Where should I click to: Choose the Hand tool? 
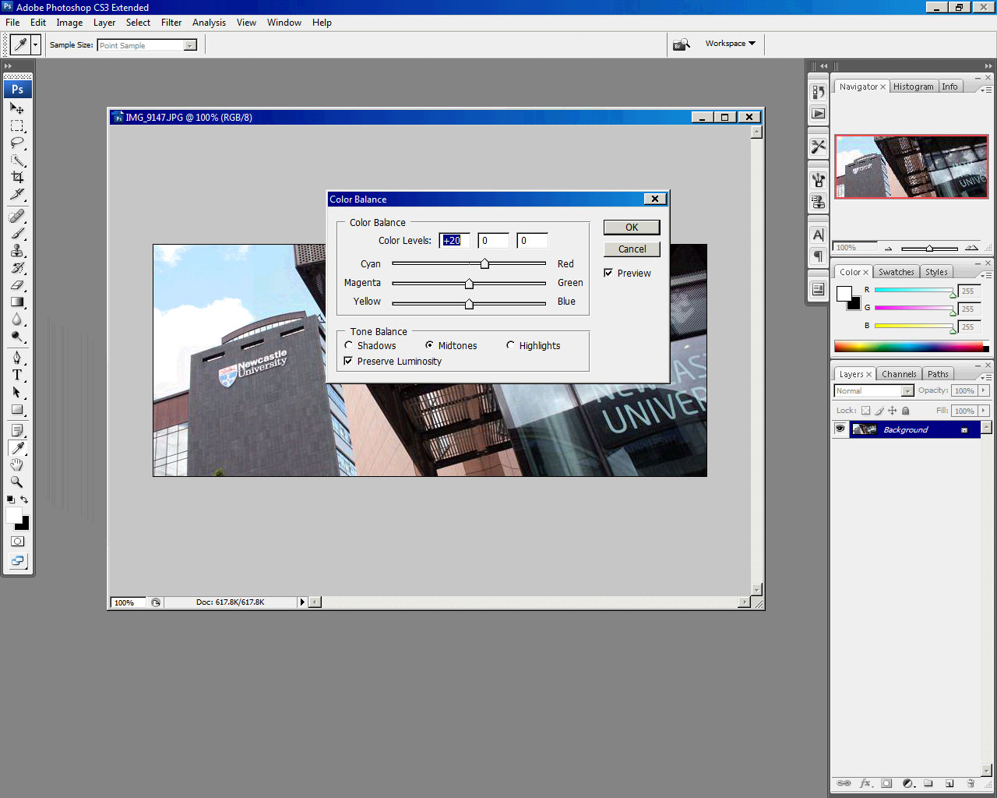tap(17, 465)
